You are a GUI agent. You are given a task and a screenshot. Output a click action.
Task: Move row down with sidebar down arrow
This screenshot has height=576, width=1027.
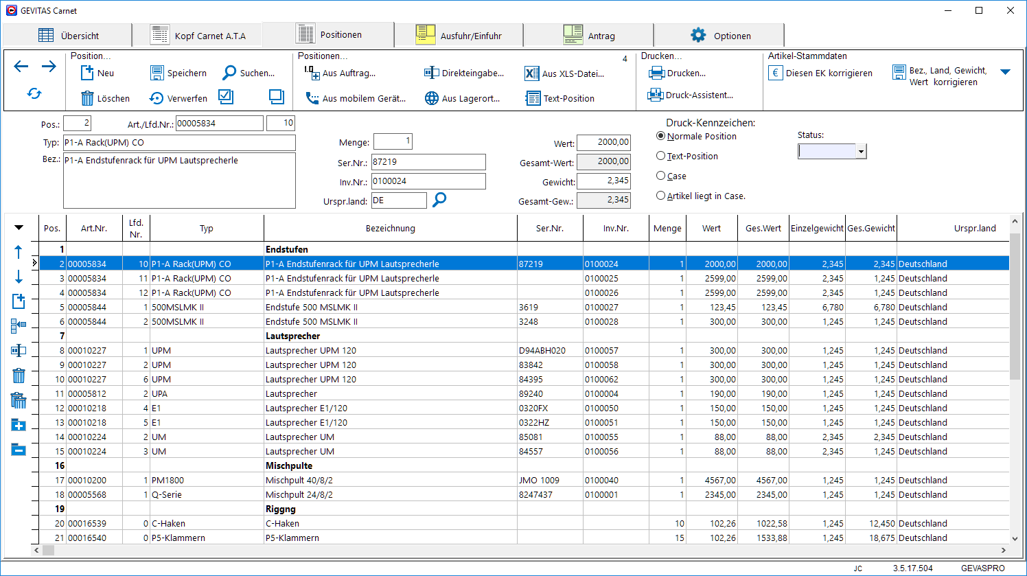coord(19,277)
